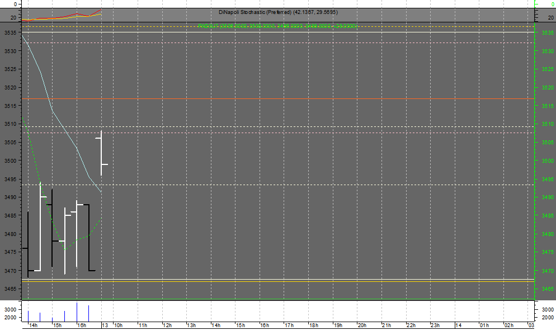The width and height of the screenshot is (556, 335).
Task: Click the 3000 label on left volume axis
Action: 10,310
